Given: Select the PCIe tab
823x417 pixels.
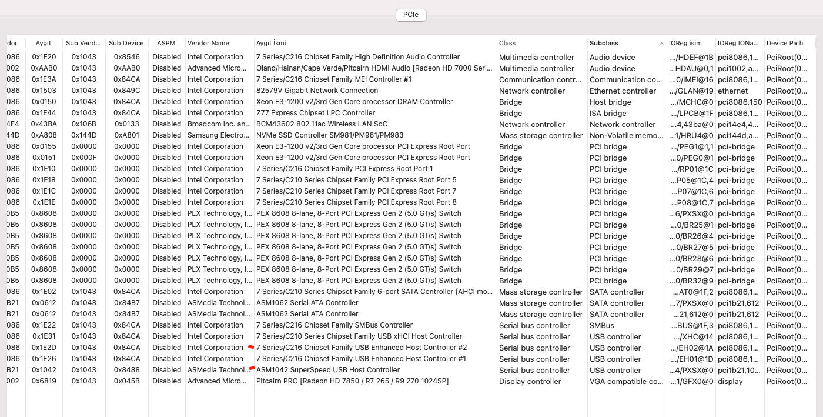Looking at the screenshot, I should coord(411,15).
